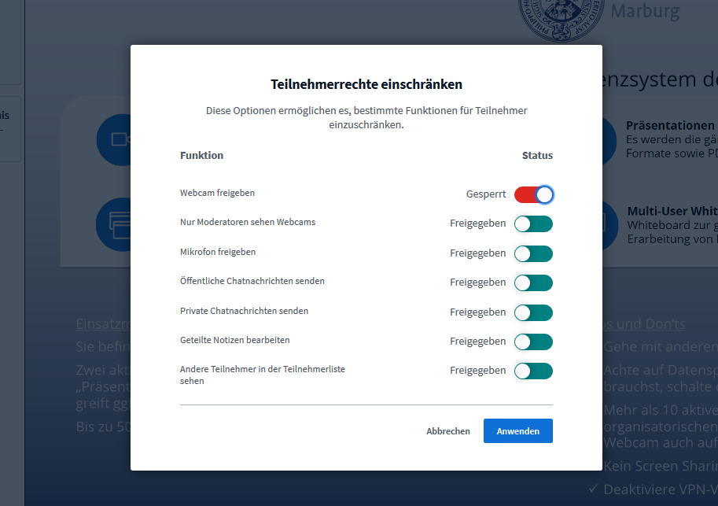Image resolution: width=718 pixels, height=506 pixels.
Task: Click the Multi-User Whiteboard heading
Action: click(672, 211)
